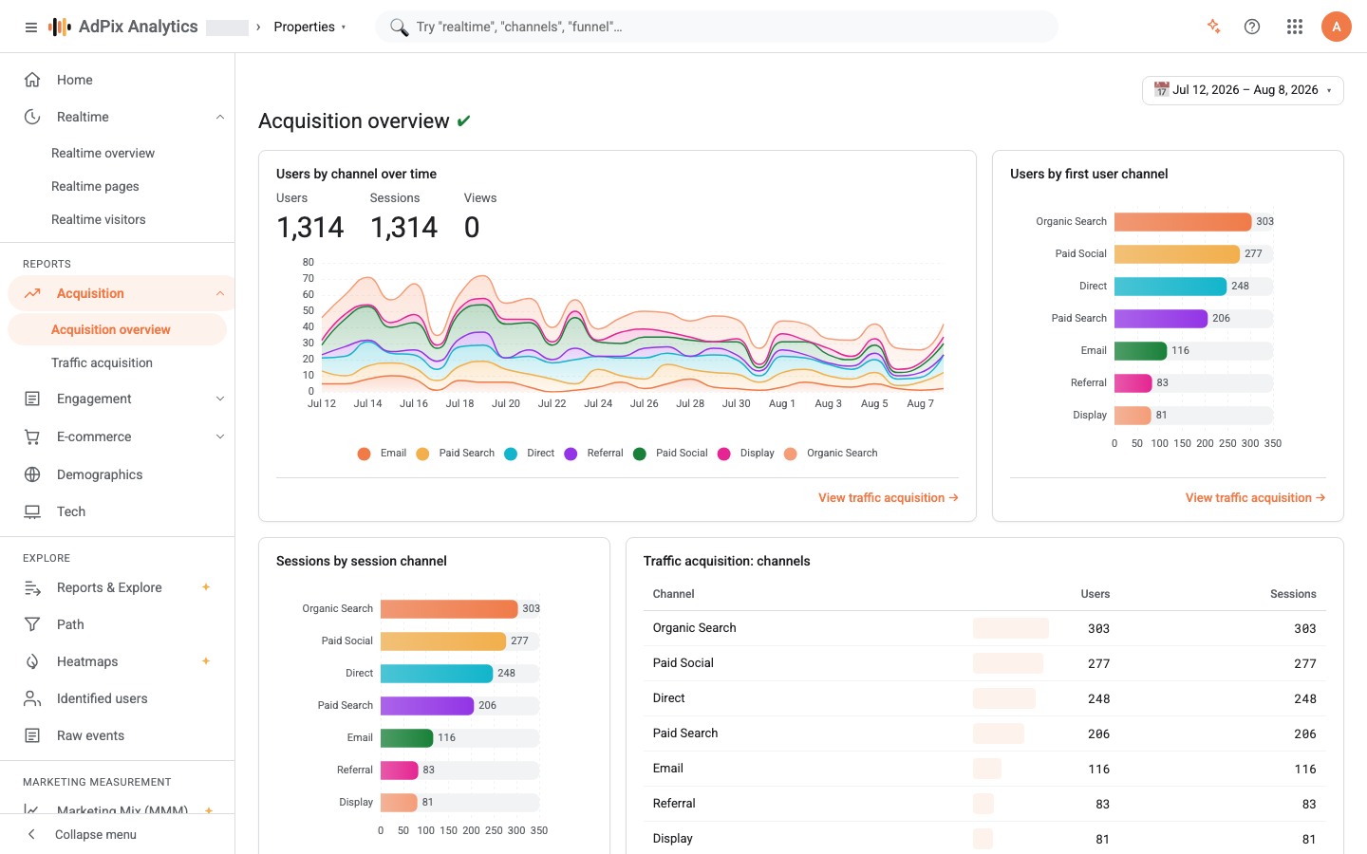Open the AI insights sparkle icon
Image resolution: width=1367 pixels, height=854 pixels.
(x=1213, y=27)
